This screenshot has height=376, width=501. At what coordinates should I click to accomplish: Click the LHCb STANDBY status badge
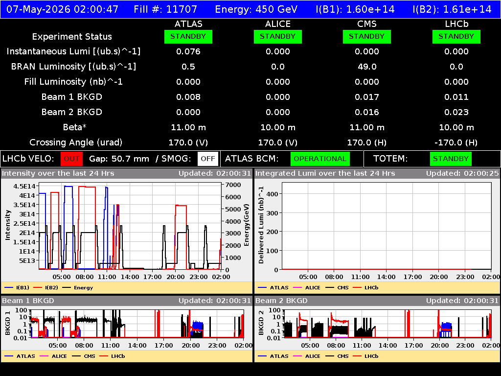(456, 36)
